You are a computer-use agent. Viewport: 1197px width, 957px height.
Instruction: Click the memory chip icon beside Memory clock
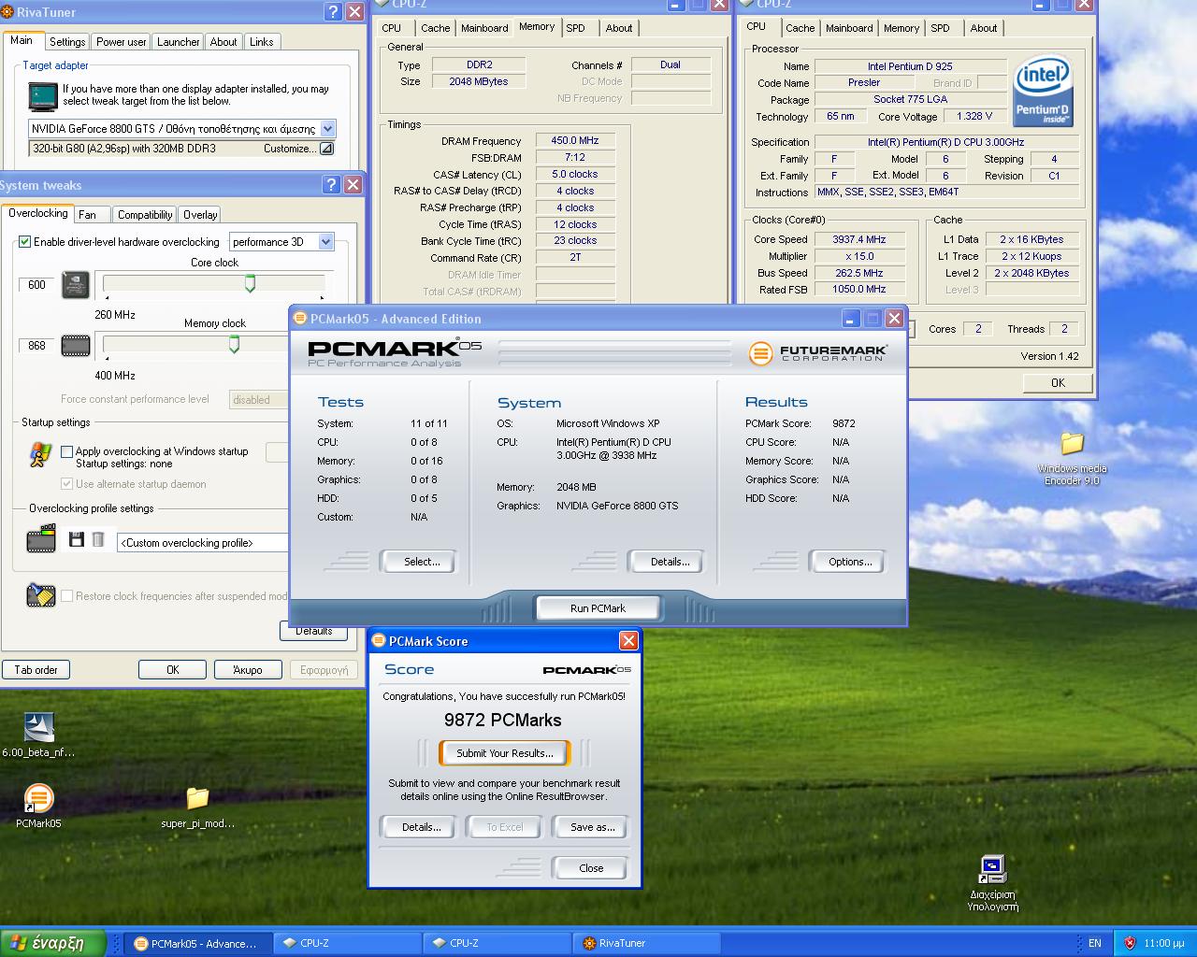(x=76, y=346)
